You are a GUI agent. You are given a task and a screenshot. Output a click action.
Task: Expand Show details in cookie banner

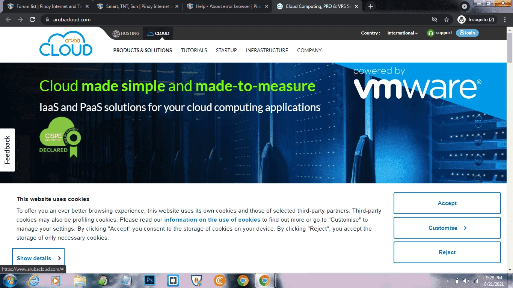[38, 258]
